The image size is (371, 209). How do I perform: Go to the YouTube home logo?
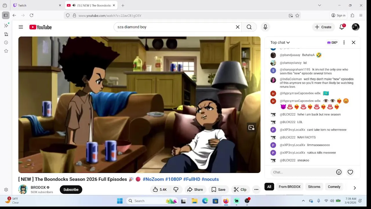click(x=40, y=27)
